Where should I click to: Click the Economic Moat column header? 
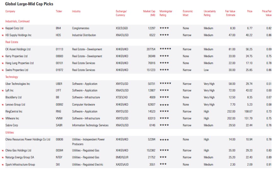click(188, 13)
